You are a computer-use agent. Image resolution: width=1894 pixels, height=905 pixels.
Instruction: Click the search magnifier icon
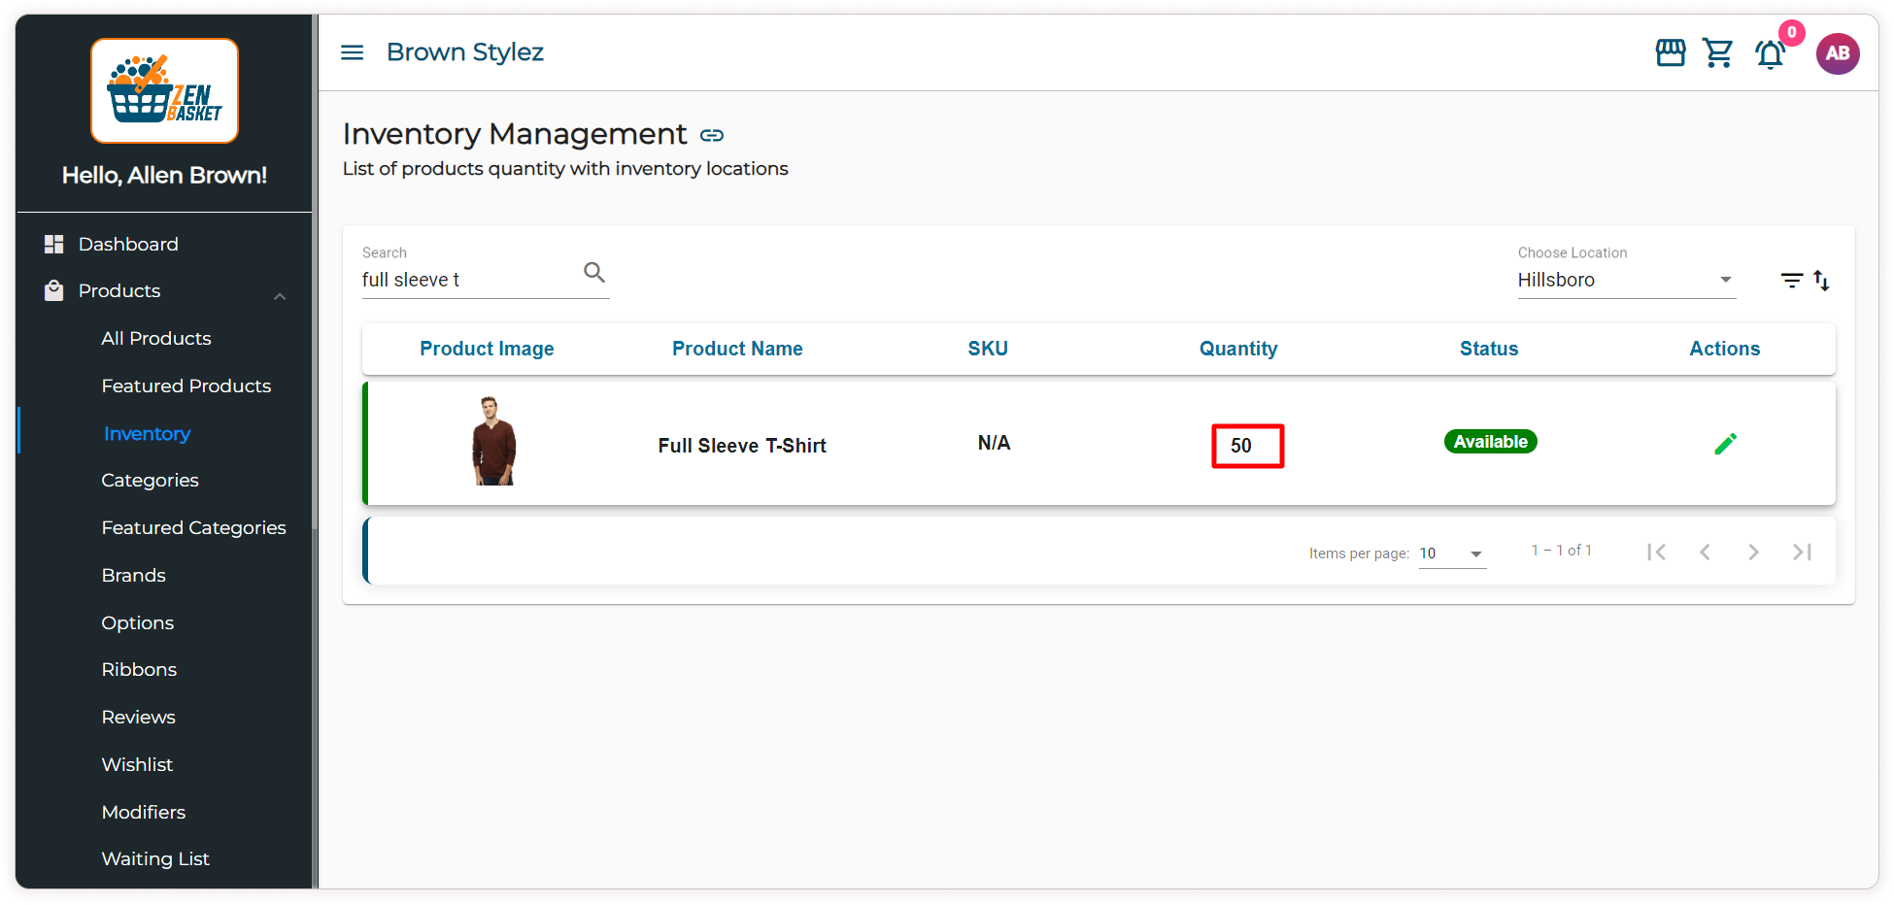(x=593, y=272)
